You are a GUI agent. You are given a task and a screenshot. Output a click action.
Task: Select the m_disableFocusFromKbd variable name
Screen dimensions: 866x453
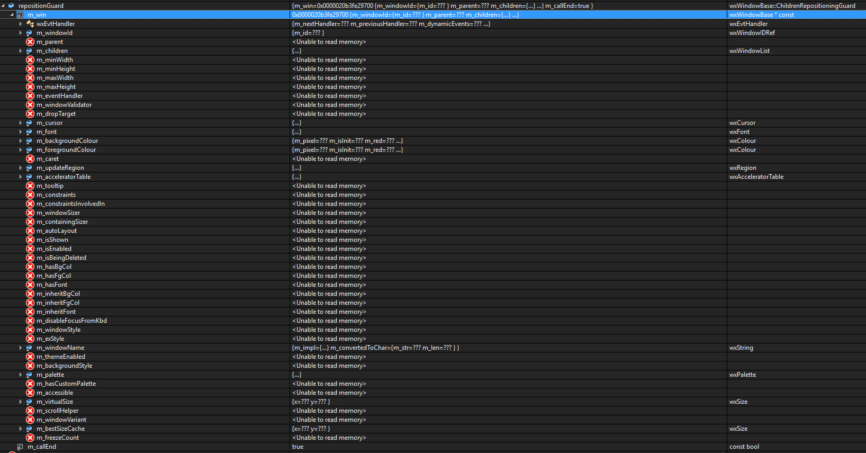71,321
